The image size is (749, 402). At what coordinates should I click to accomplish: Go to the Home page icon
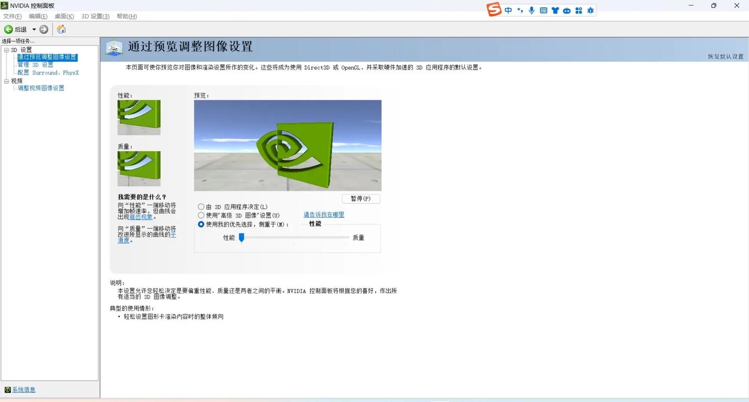[x=61, y=29]
